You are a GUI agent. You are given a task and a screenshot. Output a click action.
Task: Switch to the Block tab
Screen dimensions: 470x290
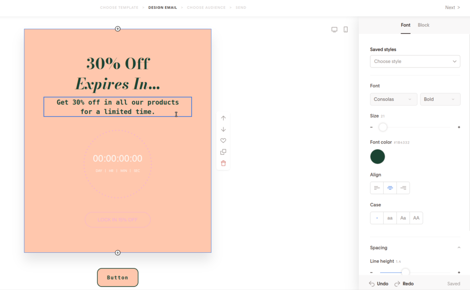pos(424,25)
